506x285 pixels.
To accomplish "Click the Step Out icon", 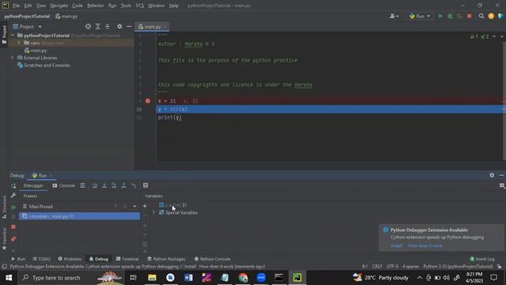I will coord(123,185).
